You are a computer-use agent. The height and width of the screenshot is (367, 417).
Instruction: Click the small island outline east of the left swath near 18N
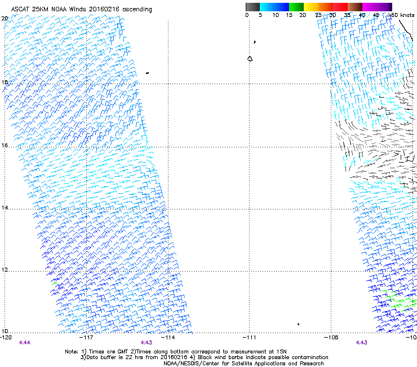click(147, 73)
